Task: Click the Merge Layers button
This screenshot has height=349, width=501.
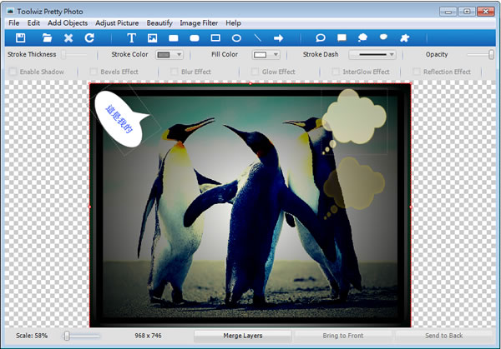Action: click(241, 336)
